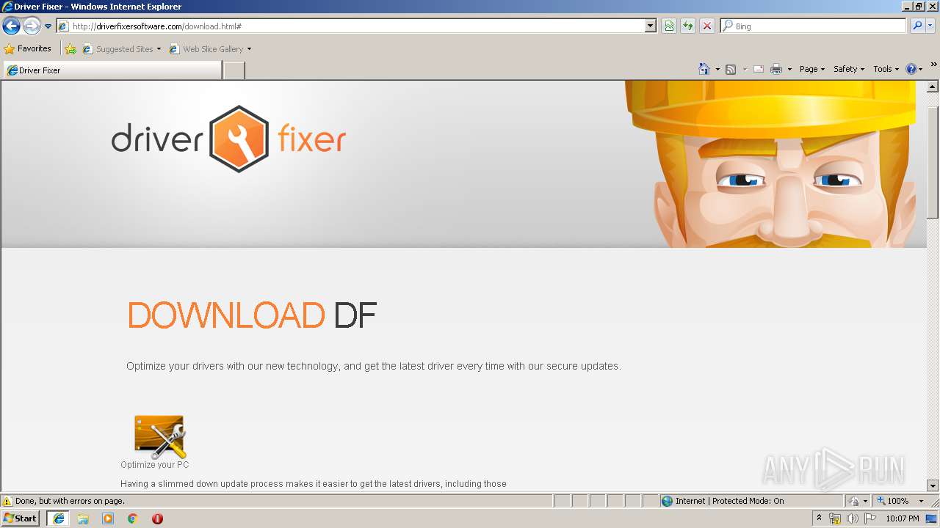This screenshot has height=528, width=940.
Task: Expand the address bar history dropdown
Action: (x=650, y=26)
